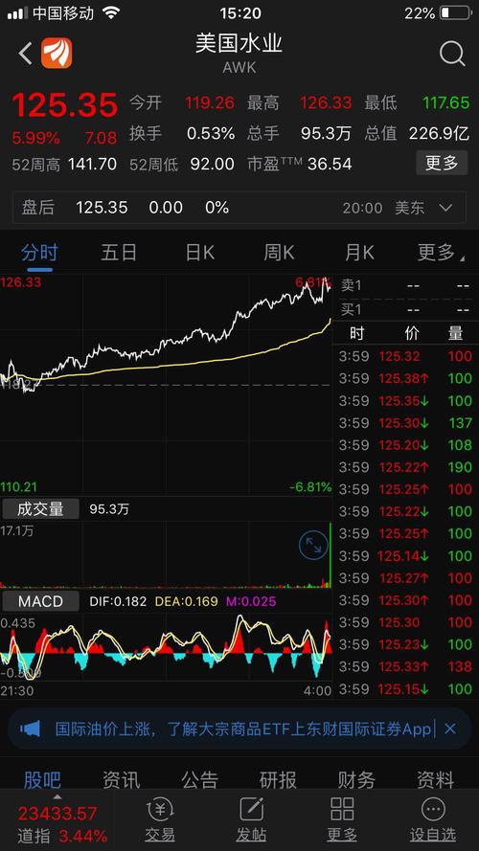Screen dimensions: 479x851
Task: Toggle 成交量 indicator selector
Action: (x=41, y=509)
